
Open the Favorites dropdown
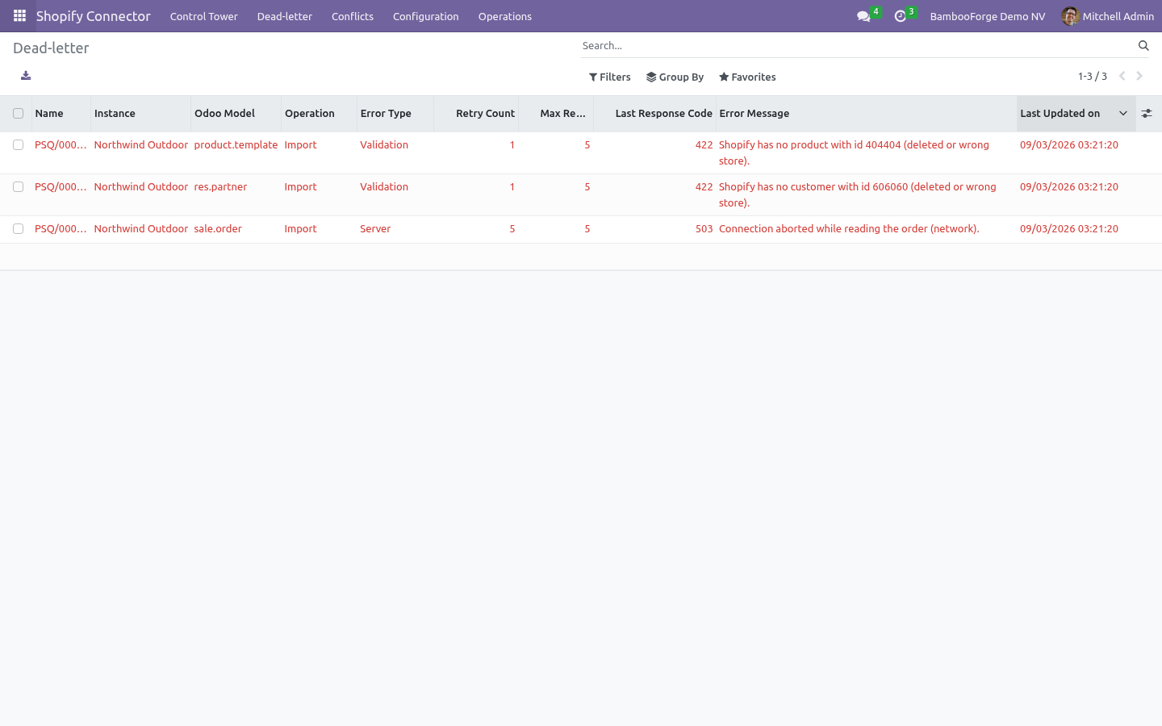747,77
